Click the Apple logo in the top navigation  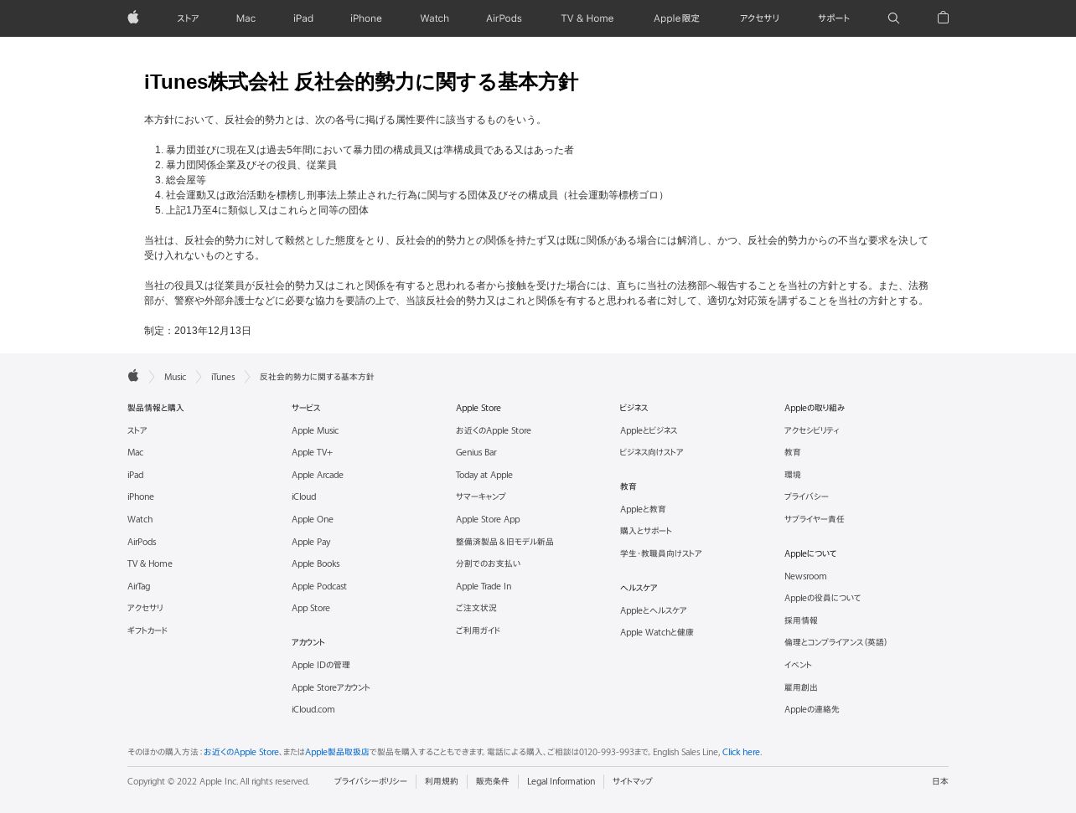pos(133,18)
